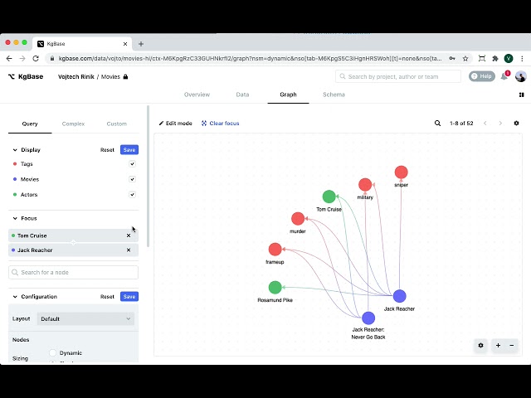The image size is (531, 398).
Task: Click the Help button
Action: pyautogui.click(x=481, y=76)
